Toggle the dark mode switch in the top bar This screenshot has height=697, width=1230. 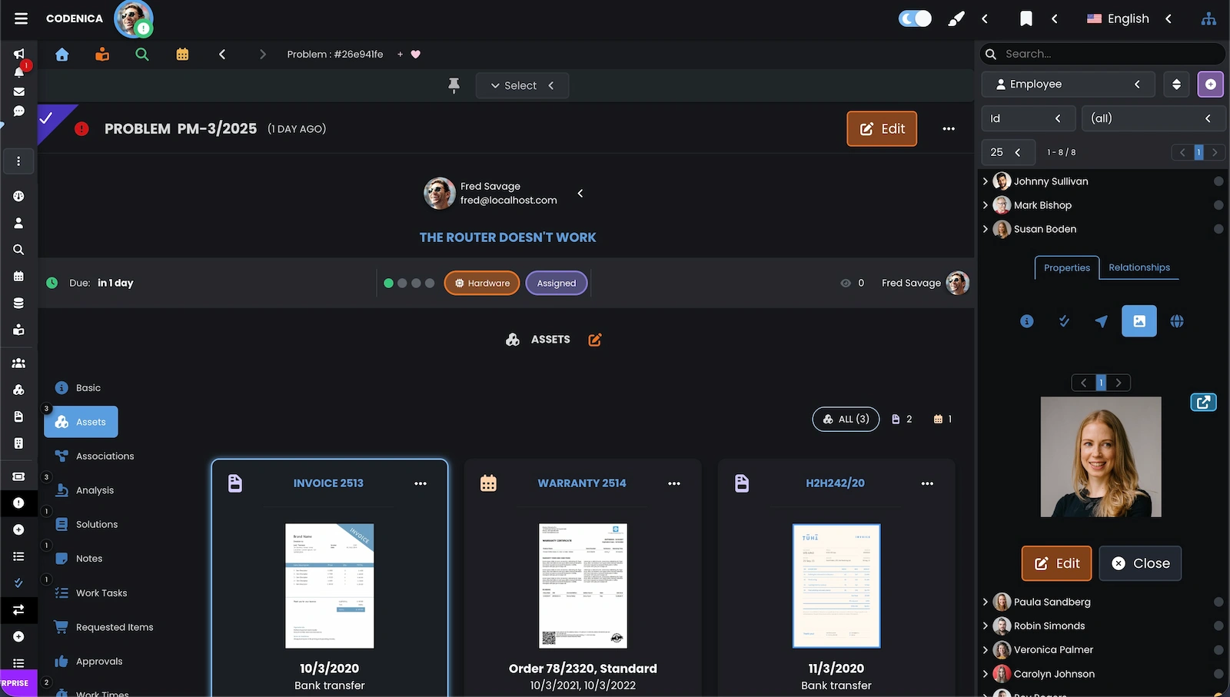tap(914, 18)
